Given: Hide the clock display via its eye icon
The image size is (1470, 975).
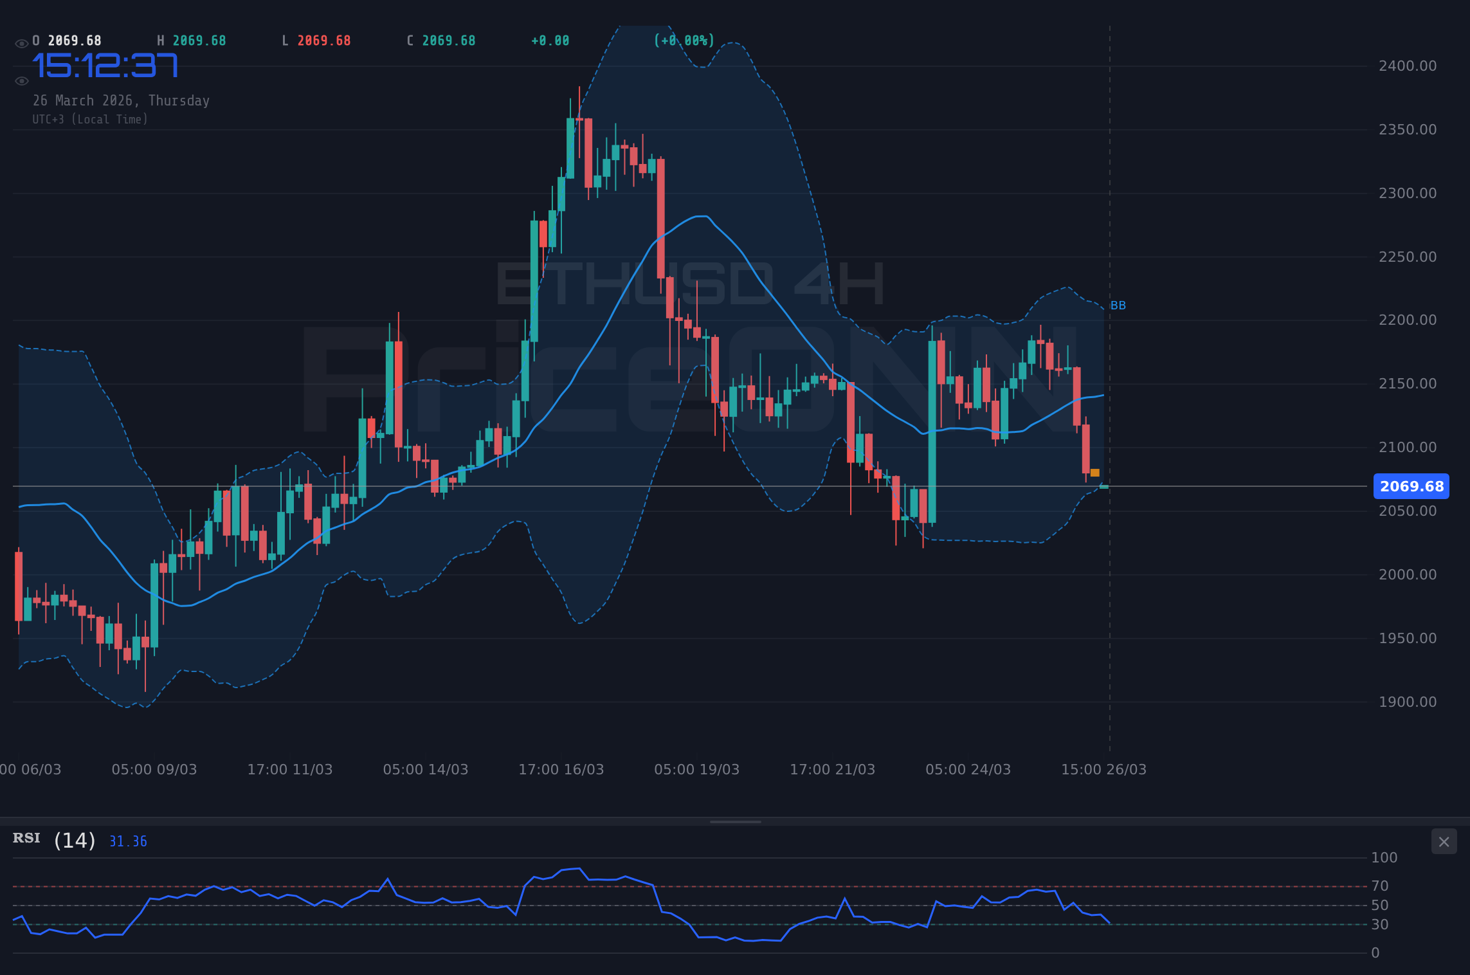Looking at the screenshot, I should (x=21, y=80).
